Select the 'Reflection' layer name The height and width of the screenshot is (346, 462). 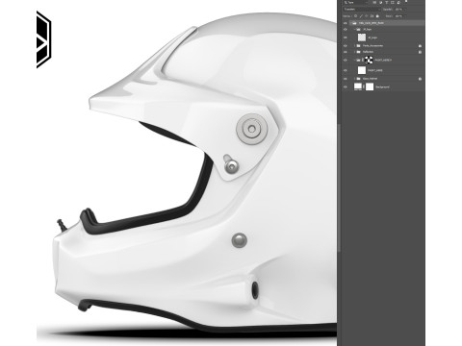368,52
